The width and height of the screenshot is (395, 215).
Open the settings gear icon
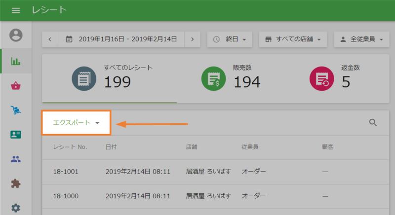coord(16,208)
